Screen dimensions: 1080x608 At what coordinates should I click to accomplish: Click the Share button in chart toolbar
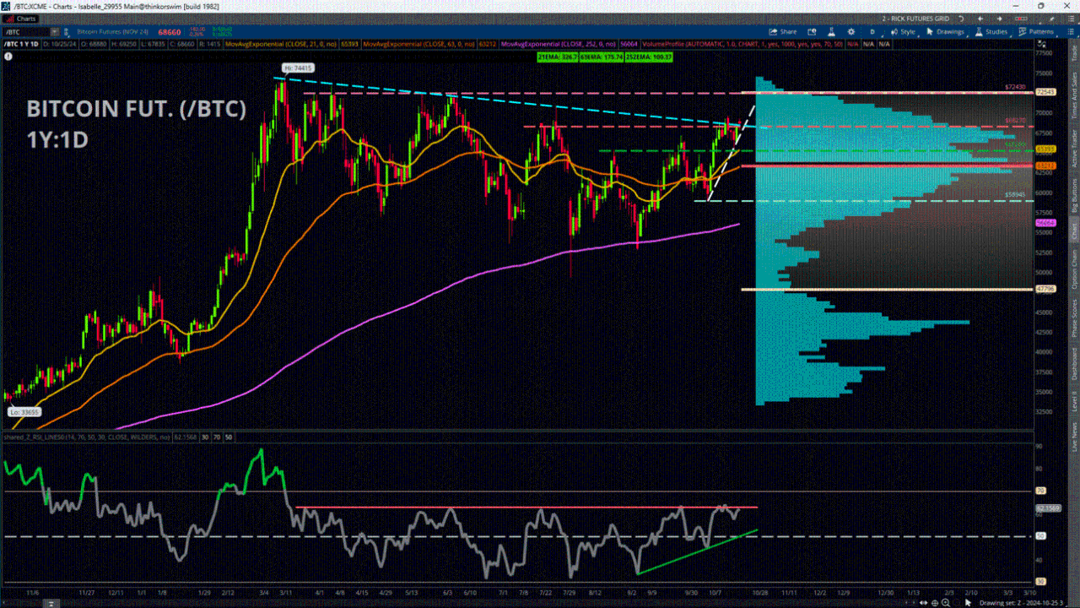(x=784, y=31)
